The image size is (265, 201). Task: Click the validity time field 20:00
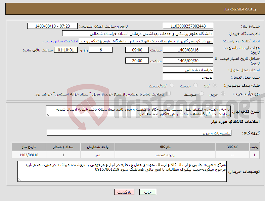point(137,61)
